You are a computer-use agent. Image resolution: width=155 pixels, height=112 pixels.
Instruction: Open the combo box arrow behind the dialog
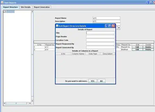119,28
